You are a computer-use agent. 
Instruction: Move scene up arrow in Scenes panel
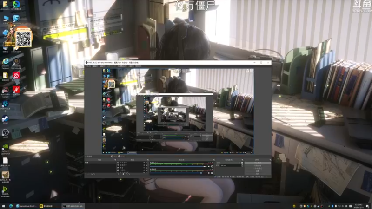[x=92, y=174]
